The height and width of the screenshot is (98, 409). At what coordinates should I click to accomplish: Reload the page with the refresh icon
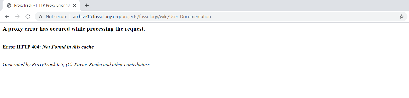pyautogui.click(x=28, y=17)
